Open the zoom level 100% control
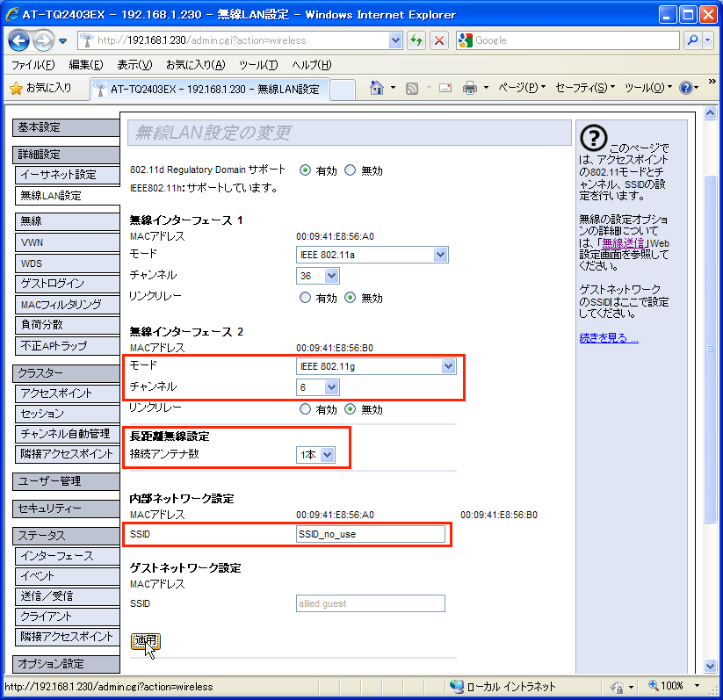This screenshot has width=723, height=700. click(x=674, y=686)
